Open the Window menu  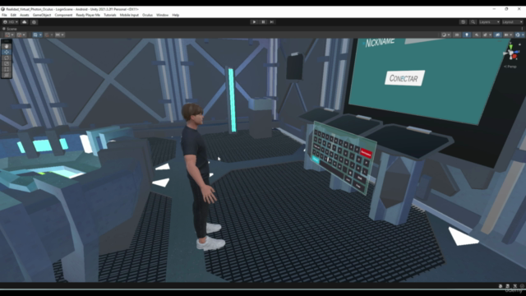point(163,15)
